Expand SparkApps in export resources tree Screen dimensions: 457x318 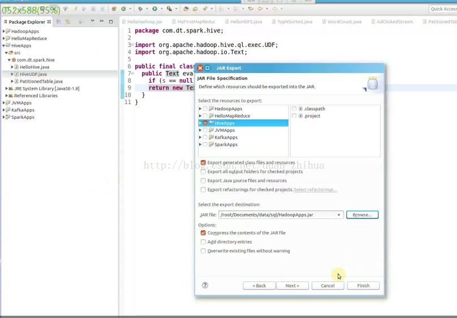point(200,144)
